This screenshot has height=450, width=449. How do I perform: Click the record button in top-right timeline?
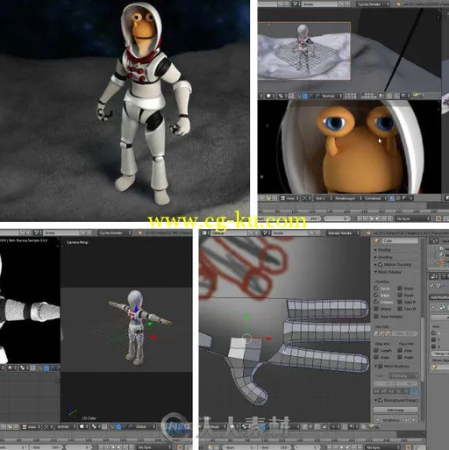click(438, 218)
